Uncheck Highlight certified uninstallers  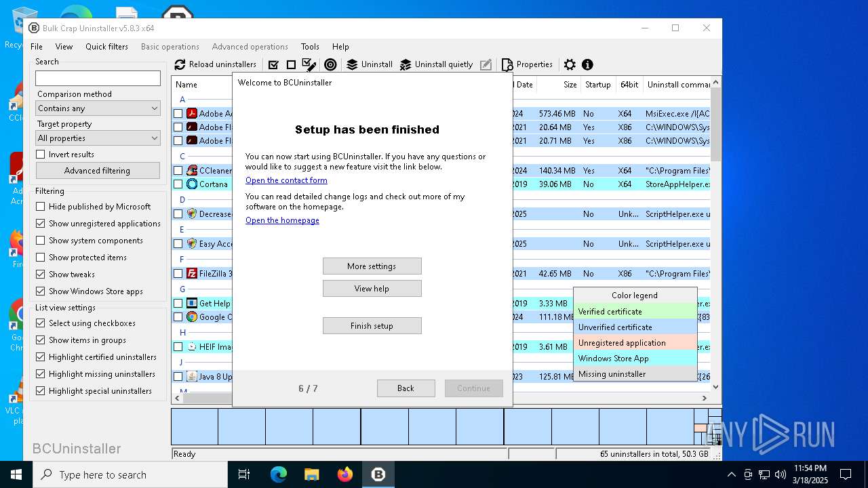tap(41, 357)
